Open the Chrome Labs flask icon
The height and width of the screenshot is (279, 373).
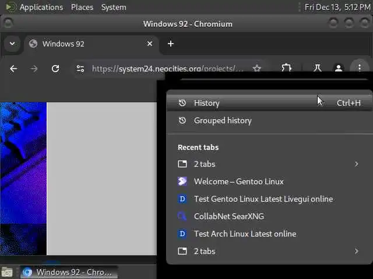pos(317,68)
